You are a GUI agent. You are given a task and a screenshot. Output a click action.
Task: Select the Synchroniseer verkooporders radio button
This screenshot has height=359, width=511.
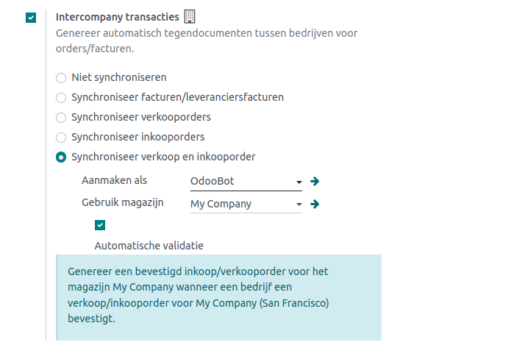(x=61, y=117)
